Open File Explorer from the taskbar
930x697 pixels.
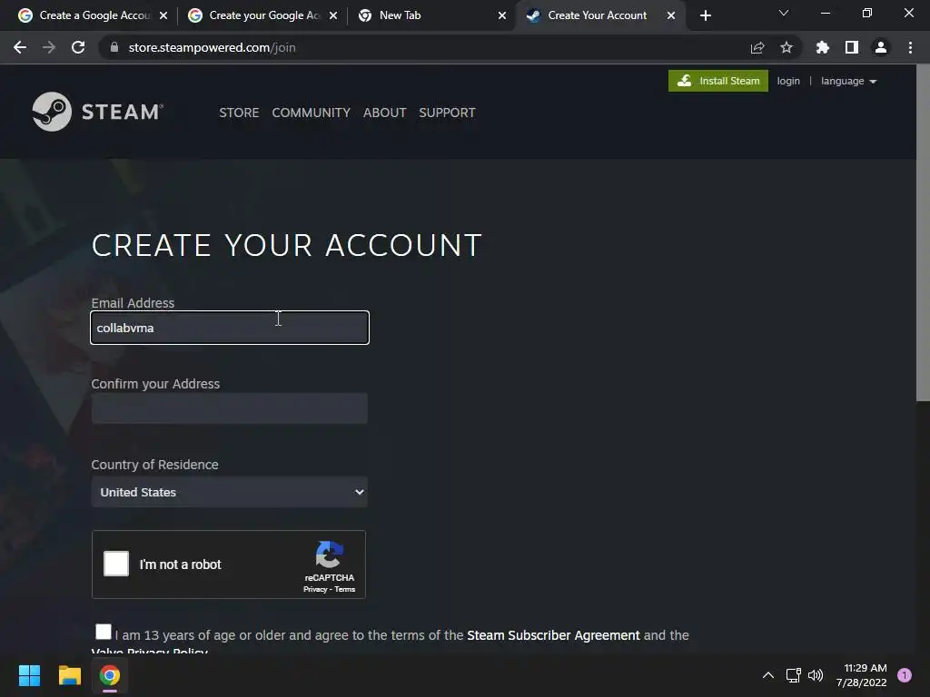coord(69,675)
